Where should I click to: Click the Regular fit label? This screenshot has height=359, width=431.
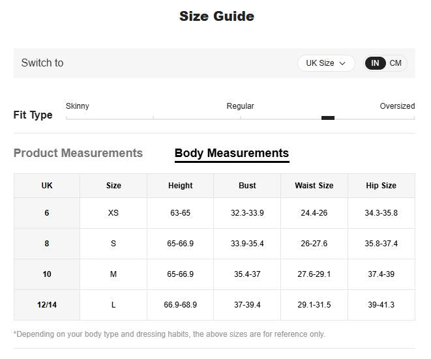click(x=240, y=106)
